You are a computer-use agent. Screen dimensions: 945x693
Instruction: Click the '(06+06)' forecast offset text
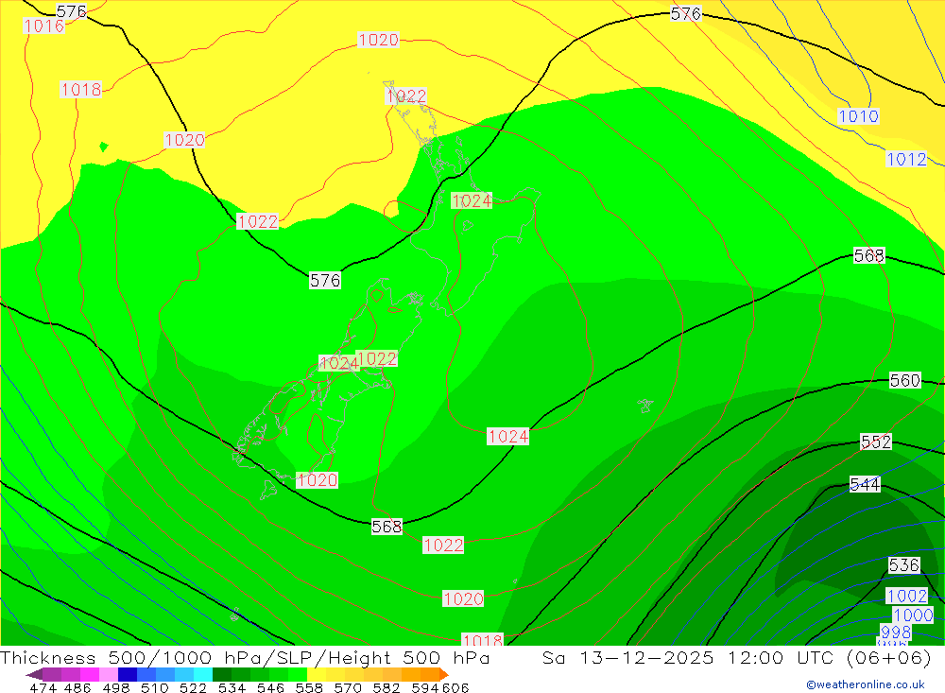889,658
